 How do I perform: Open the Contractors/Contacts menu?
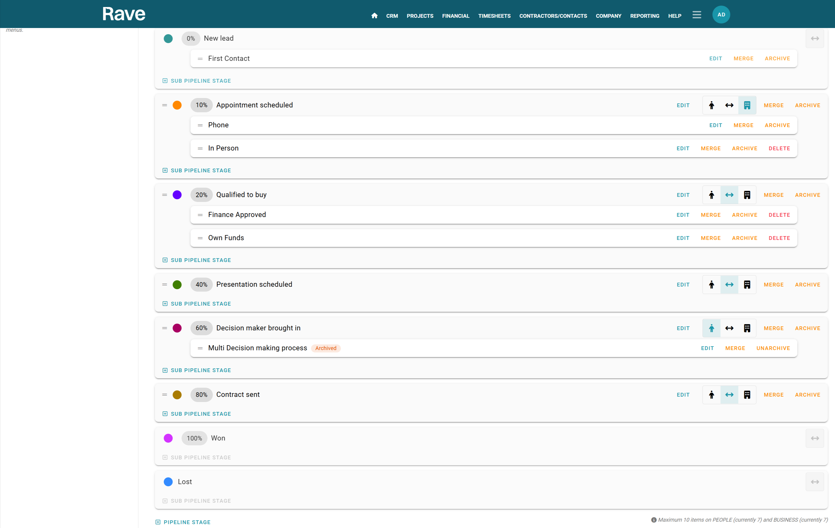pyautogui.click(x=553, y=16)
